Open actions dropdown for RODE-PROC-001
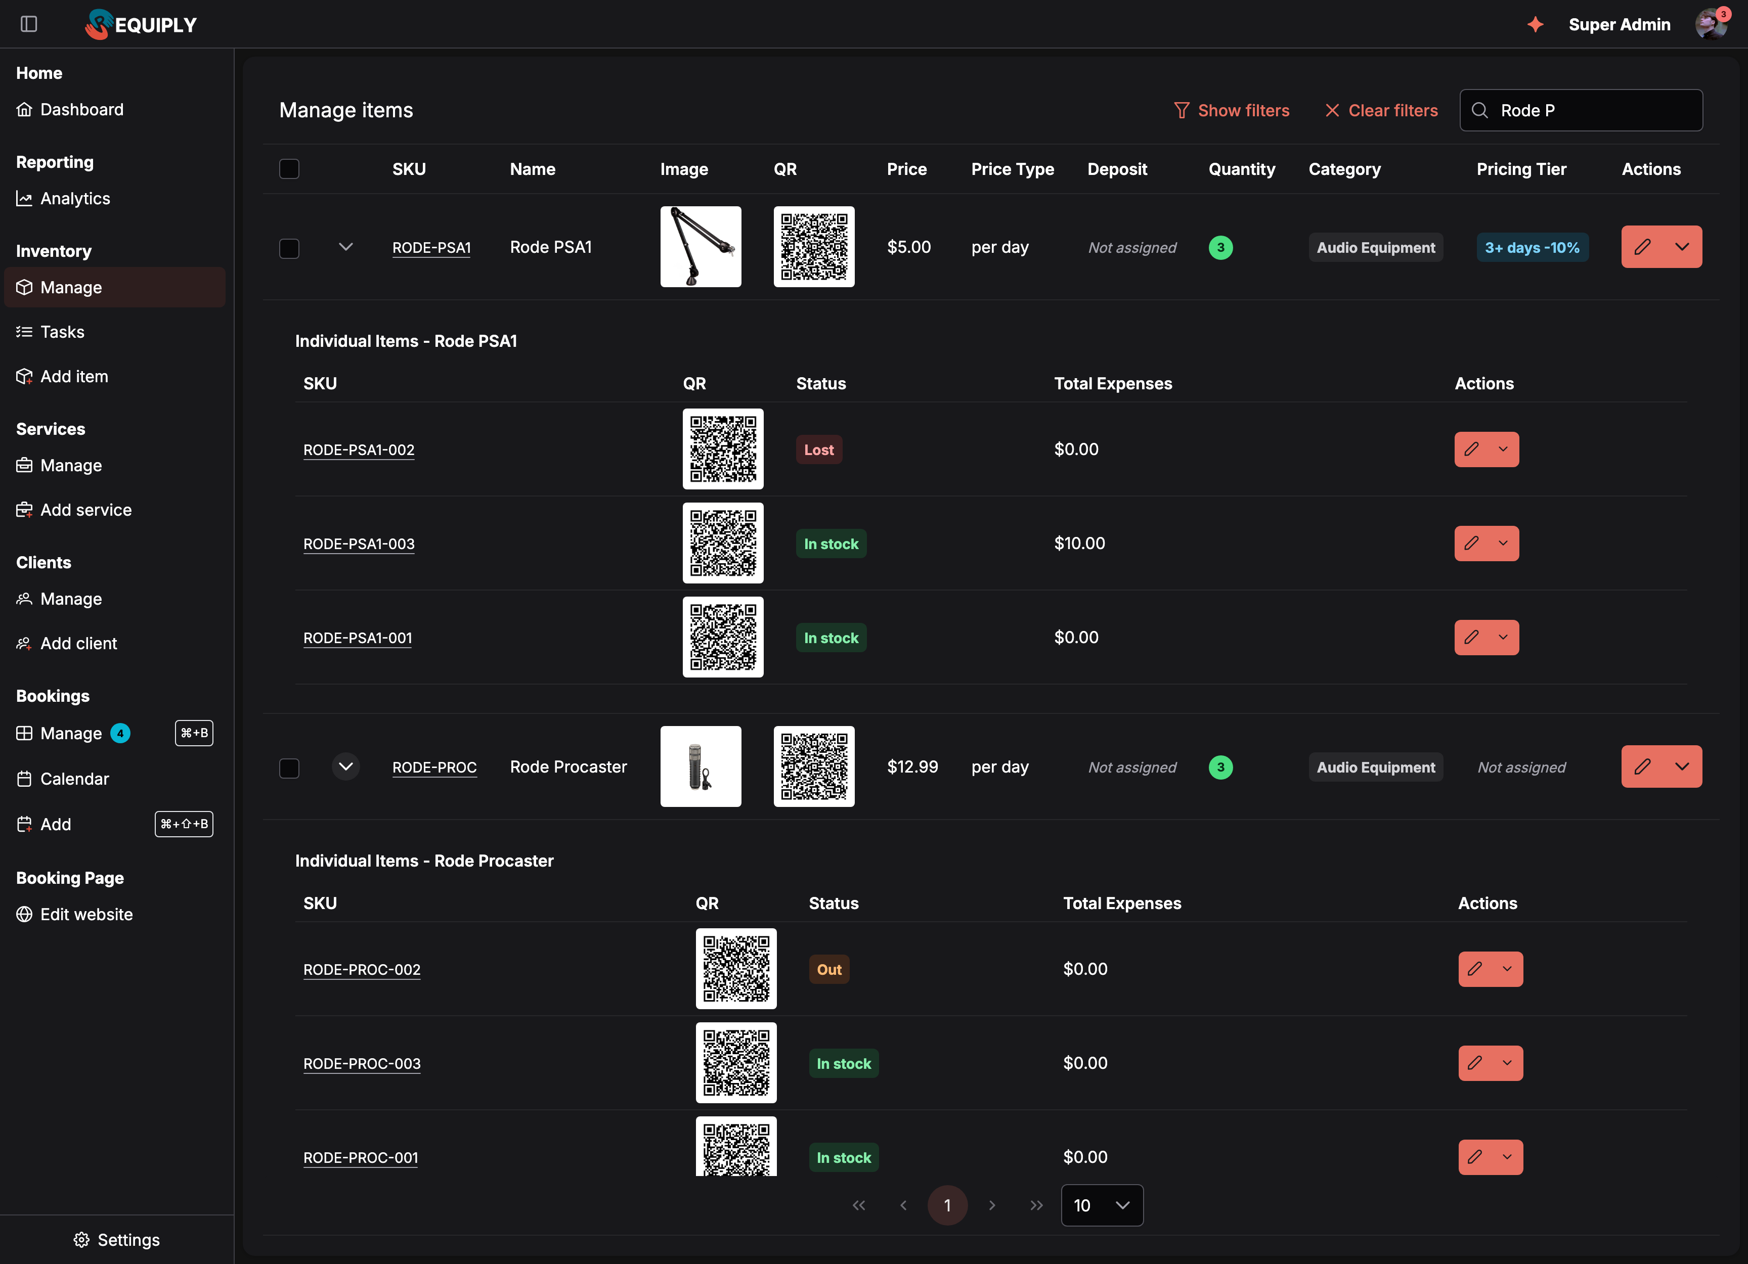 (x=1507, y=1157)
